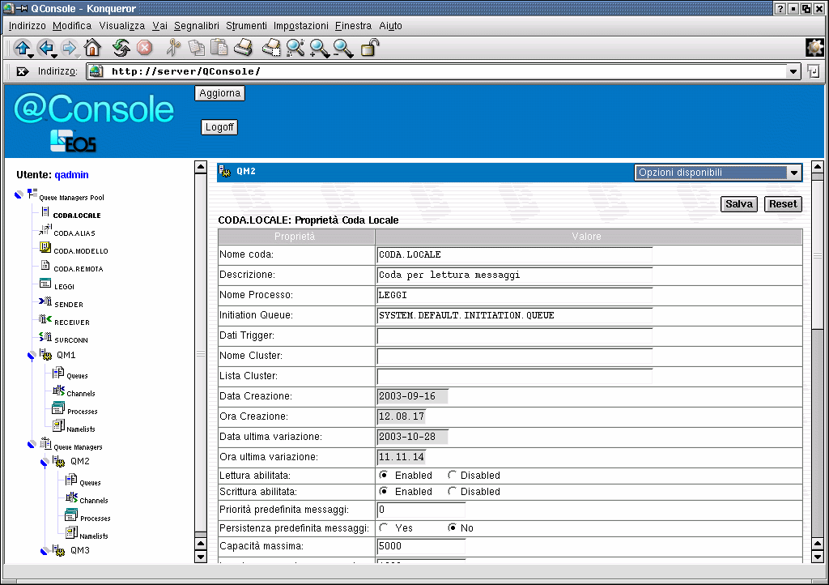Click the Stop loading icon
829x585 pixels.
click(144, 49)
